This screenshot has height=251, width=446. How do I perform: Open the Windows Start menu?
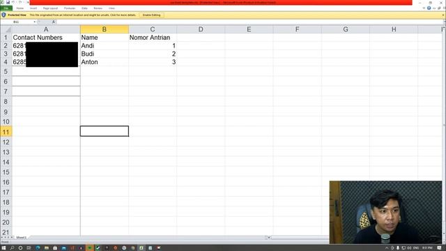[x=3, y=248]
